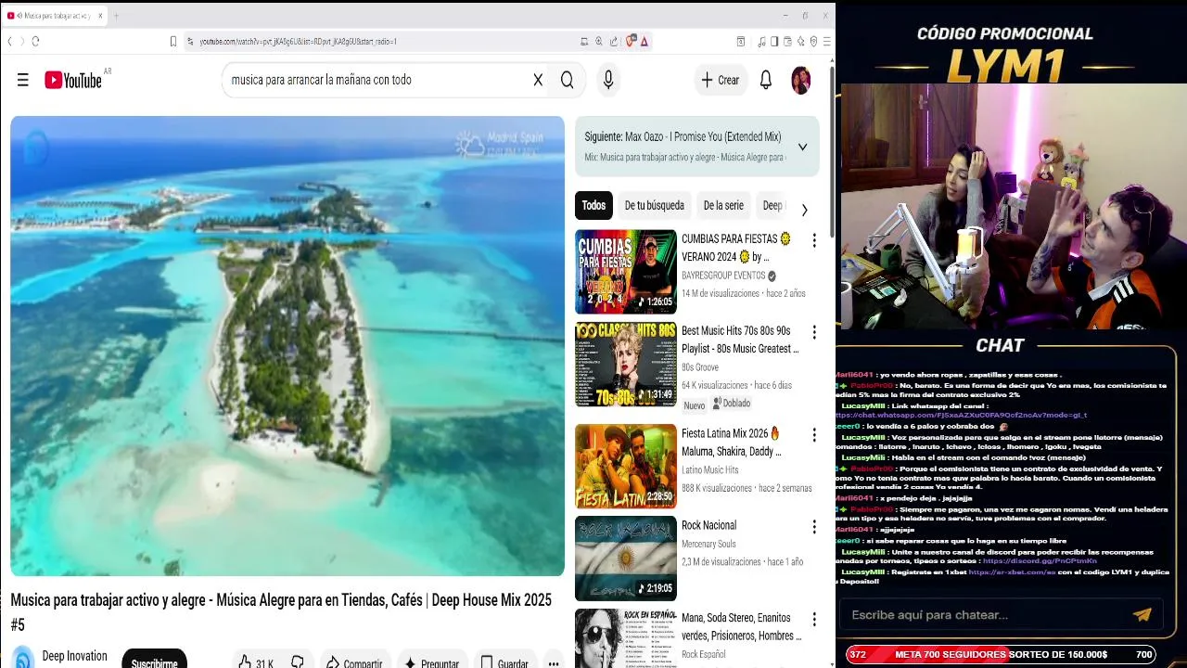The image size is (1187, 668).
Task: Open options for CUMBIAS PARA FIESTAS video
Action: (x=814, y=240)
